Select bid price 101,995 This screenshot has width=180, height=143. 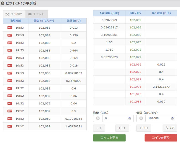point(135,94)
